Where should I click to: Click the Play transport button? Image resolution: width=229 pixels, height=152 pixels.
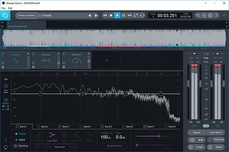click(117, 15)
